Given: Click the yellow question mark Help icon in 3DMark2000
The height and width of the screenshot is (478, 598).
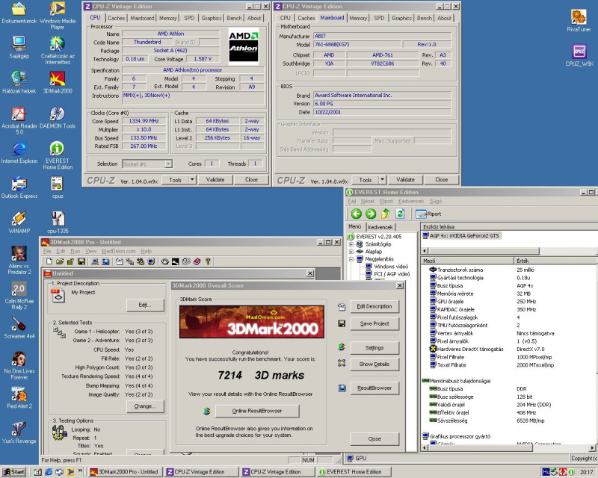Looking at the screenshot, I should [x=208, y=261].
